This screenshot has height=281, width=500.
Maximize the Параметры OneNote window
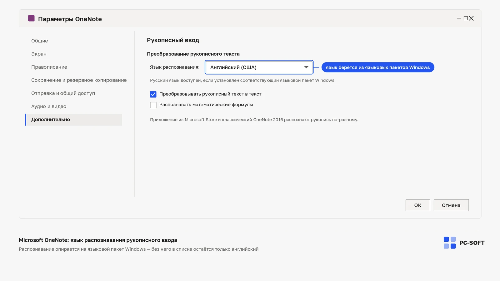466,18
